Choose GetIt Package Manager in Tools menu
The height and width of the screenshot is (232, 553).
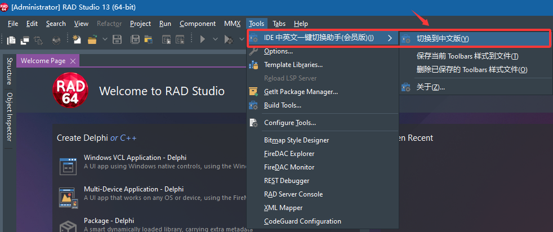point(301,91)
